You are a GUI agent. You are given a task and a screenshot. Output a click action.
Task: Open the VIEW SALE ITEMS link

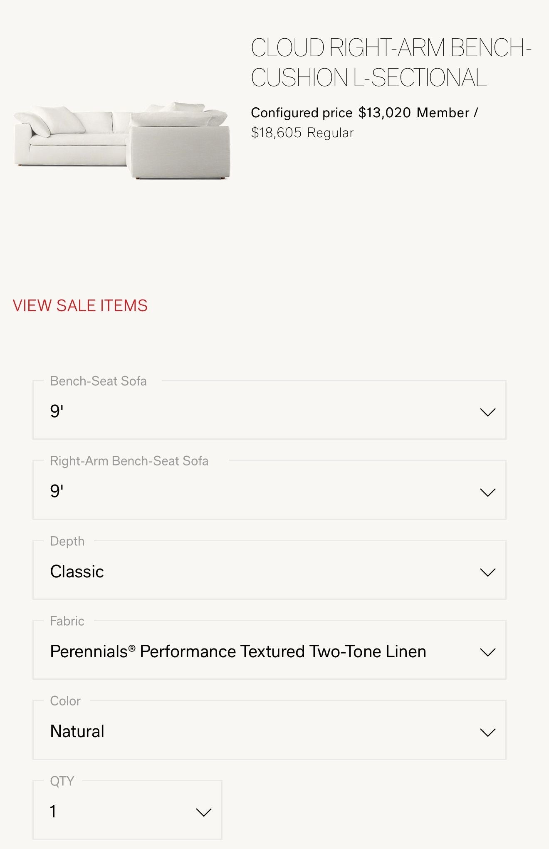point(80,305)
